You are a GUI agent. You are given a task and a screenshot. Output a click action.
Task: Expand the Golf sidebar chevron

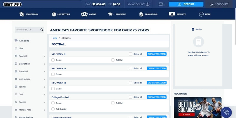coord(45,95)
